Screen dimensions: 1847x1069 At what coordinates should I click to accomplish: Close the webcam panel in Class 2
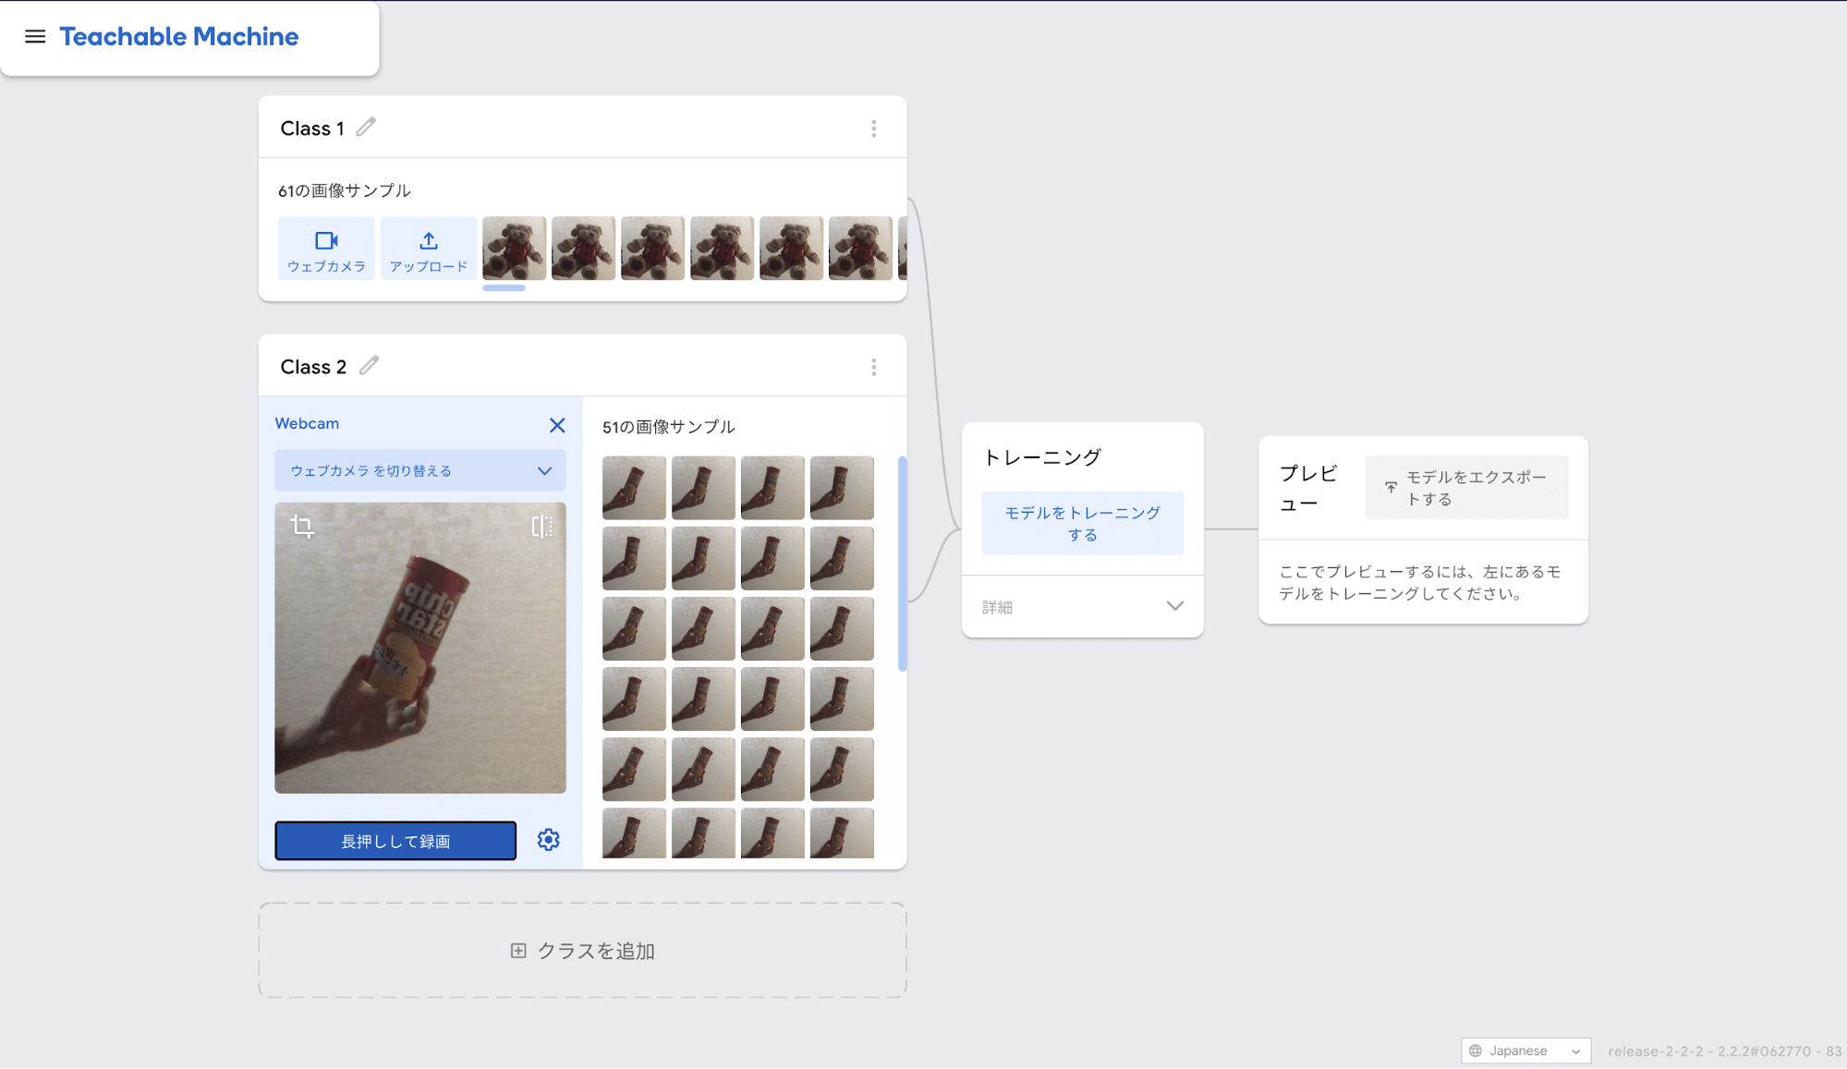[x=557, y=425]
